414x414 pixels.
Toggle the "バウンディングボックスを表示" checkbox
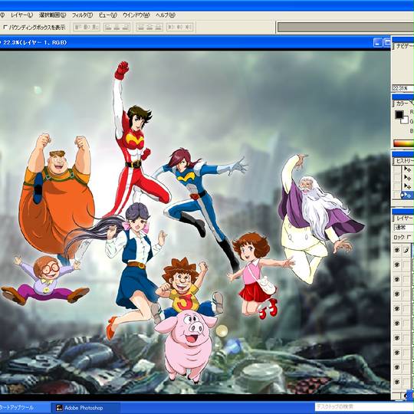(x=5, y=27)
